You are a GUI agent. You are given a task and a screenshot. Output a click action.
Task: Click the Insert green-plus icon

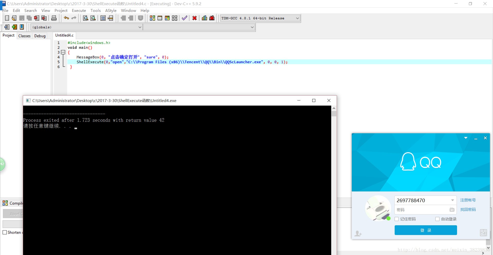click(14, 27)
